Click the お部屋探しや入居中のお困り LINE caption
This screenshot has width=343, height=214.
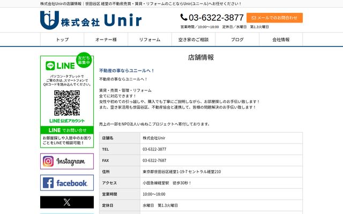click(x=67, y=140)
